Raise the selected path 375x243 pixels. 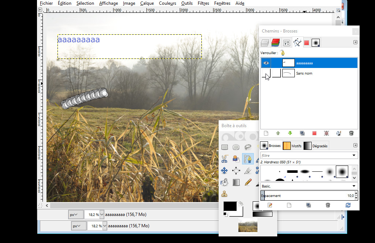[278, 133]
